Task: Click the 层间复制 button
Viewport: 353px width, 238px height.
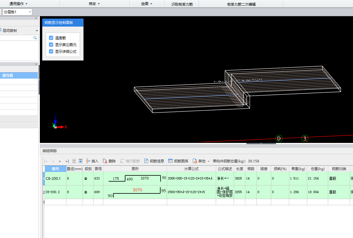Action: [x=9, y=30]
